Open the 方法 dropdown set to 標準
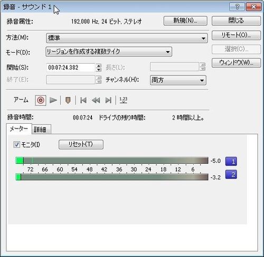264x257 pixels. click(x=127, y=38)
